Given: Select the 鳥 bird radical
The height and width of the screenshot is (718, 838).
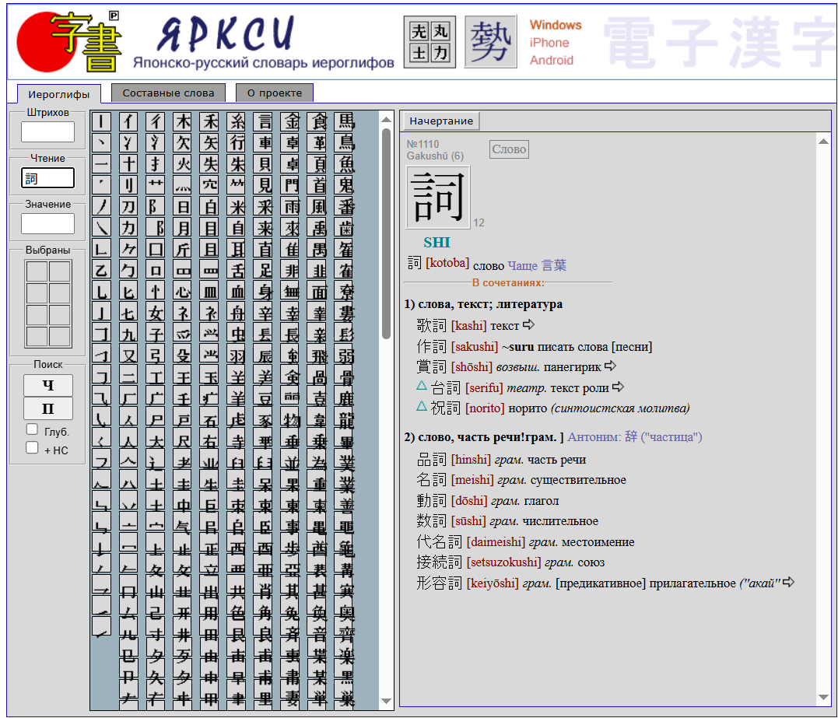Looking at the screenshot, I should coord(345,142).
